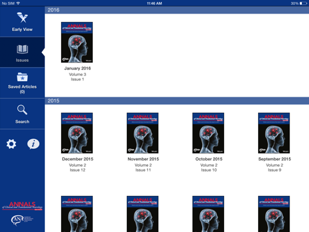Tap the 2016 section header
309x232 pixels.
coord(177,10)
